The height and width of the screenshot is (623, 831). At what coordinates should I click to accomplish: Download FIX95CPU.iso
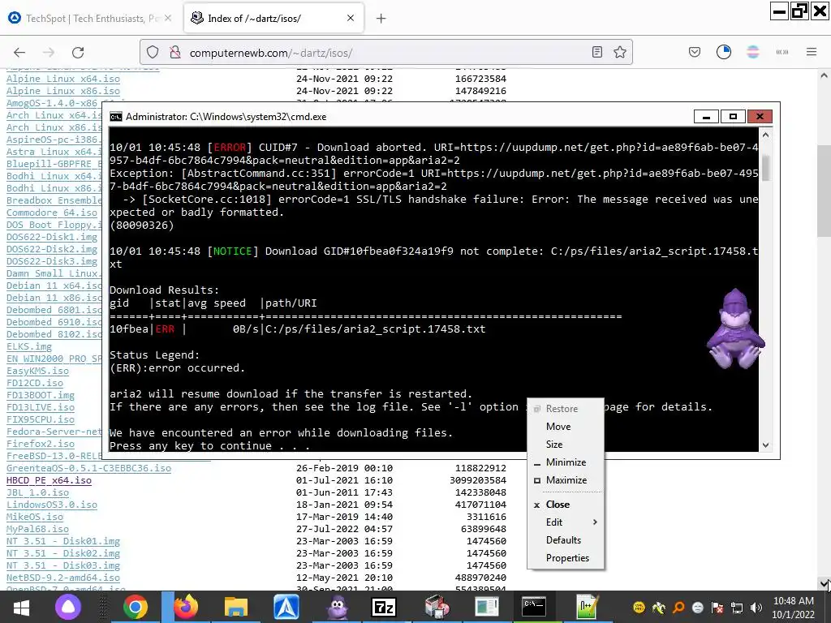point(41,419)
